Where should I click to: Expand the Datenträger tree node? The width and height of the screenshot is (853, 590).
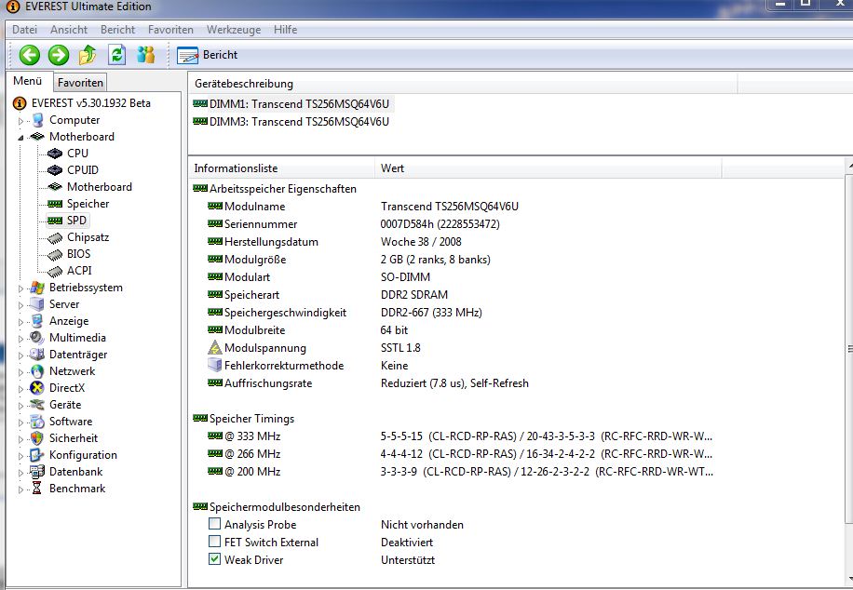(20, 355)
